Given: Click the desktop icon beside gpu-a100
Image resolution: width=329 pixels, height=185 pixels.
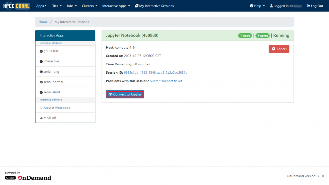Looking at the screenshot, I should tap(41, 51).
